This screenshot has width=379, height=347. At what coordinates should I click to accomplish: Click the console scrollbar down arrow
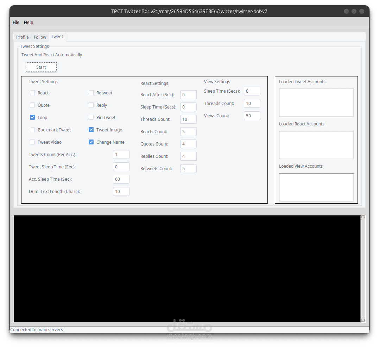pyautogui.click(x=363, y=320)
